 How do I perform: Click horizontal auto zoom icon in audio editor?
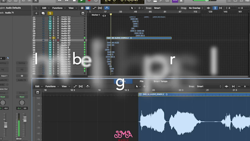coord(233,87)
